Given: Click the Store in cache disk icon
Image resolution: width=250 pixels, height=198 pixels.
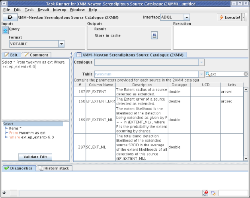Looking at the screenshot, I should [154, 35].
